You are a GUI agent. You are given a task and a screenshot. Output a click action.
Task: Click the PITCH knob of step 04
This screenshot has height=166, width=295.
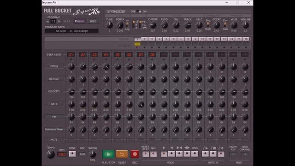(106, 66)
